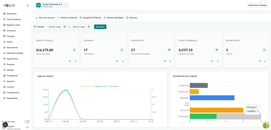
Task: Click the store icon in the shop selector
Action: point(38,5)
